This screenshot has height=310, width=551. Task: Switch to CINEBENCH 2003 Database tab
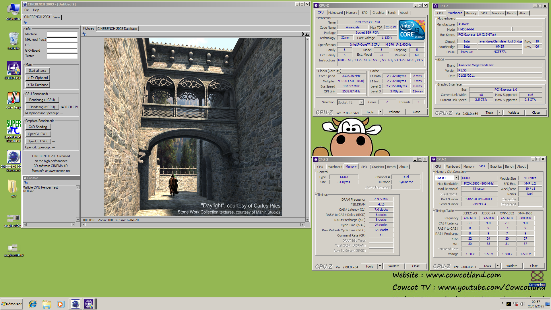click(117, 29)
